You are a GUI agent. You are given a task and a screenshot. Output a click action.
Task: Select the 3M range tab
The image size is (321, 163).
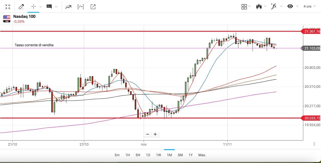(180, 155)
